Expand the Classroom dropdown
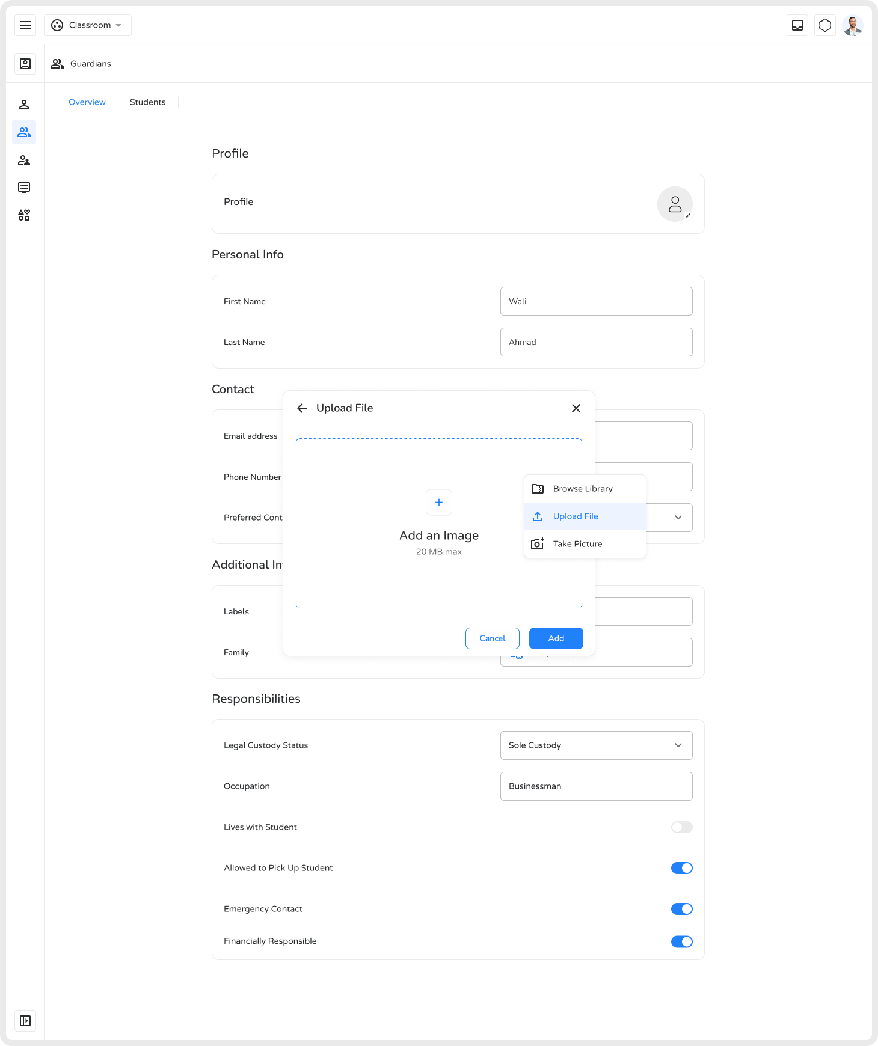 pyautogui.click(x=88, y=25)
